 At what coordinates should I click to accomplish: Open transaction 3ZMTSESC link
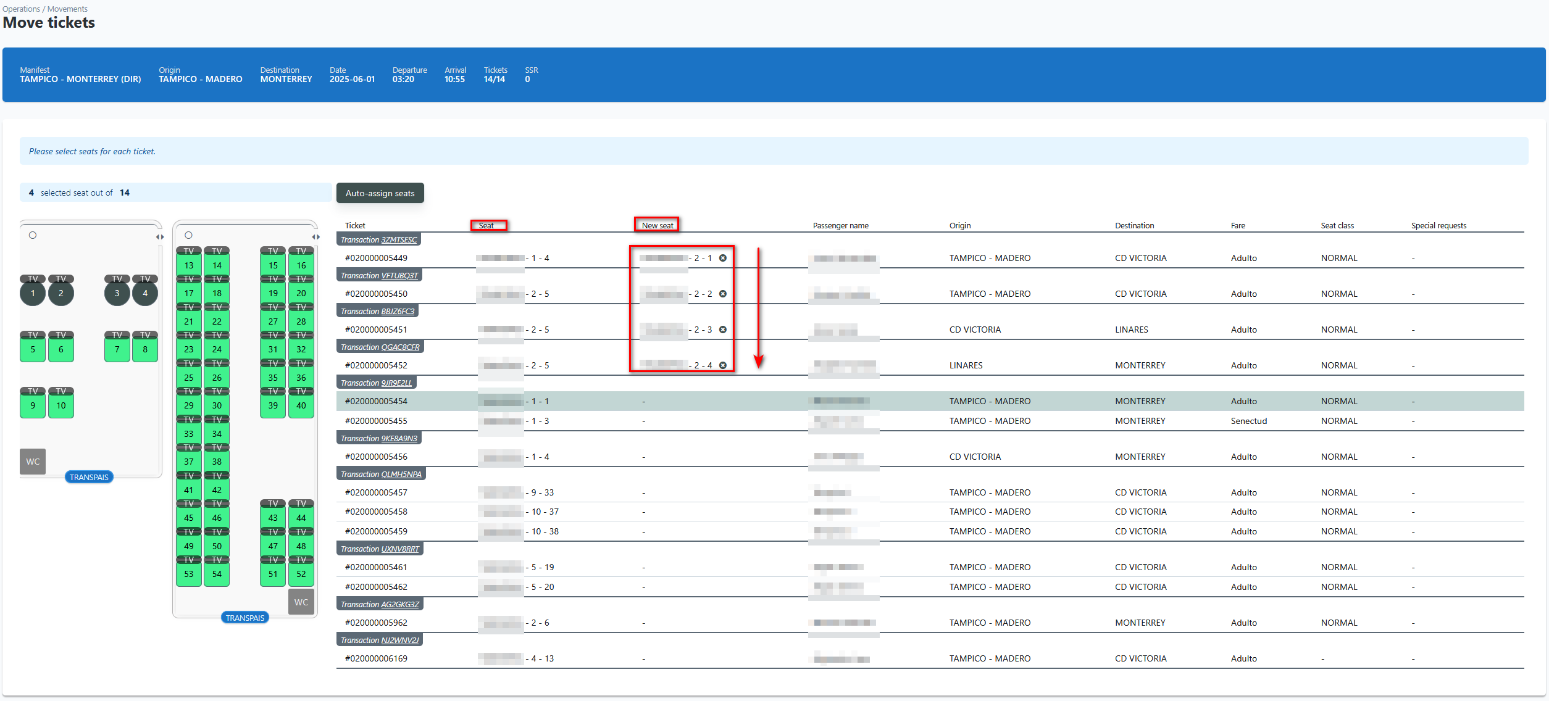pos(399,240)
